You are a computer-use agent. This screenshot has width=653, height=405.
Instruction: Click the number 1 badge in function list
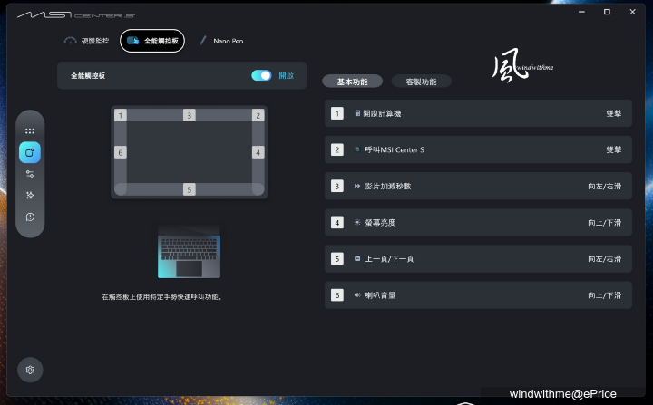pos(337,113)
